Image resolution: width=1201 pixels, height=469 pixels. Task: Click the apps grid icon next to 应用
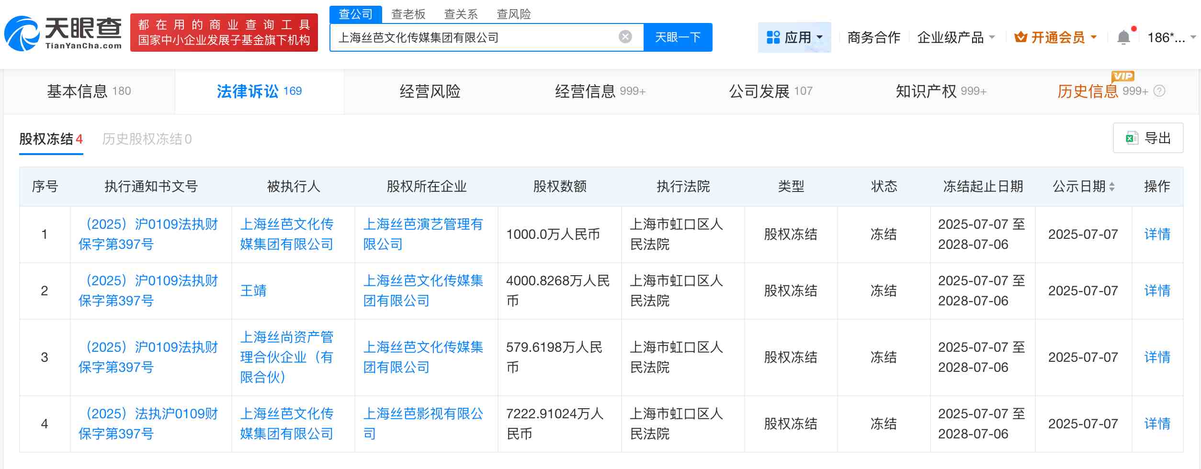click(773, 37)
